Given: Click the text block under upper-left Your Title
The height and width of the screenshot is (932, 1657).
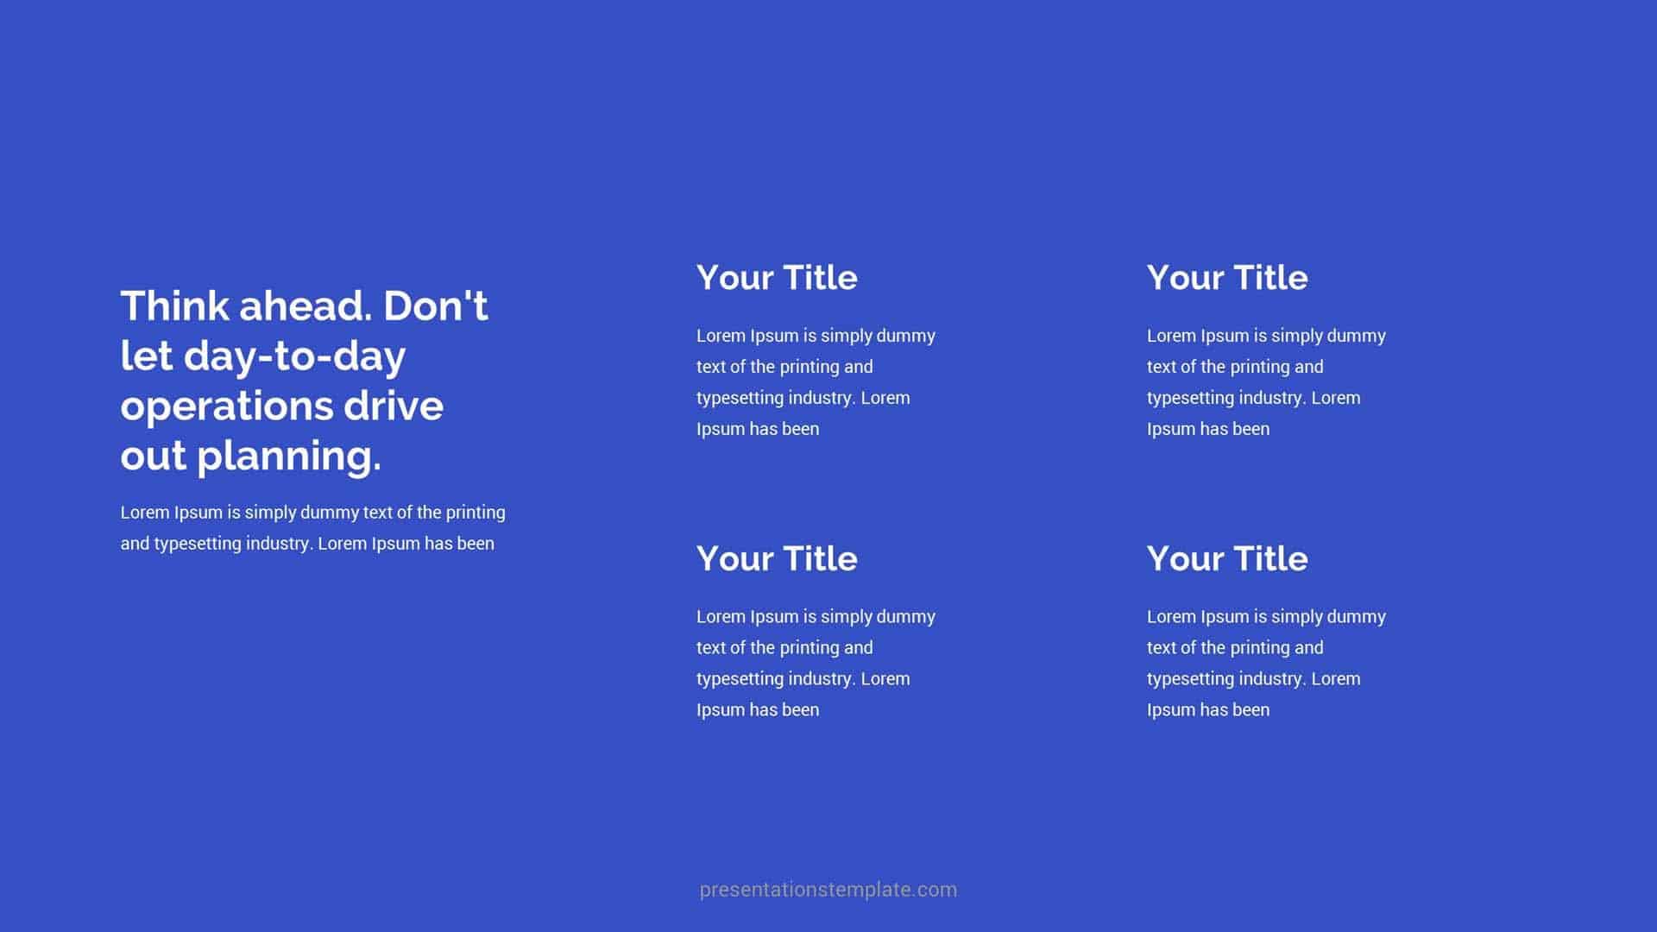Looking at the screenshot, I should point(815,381).
